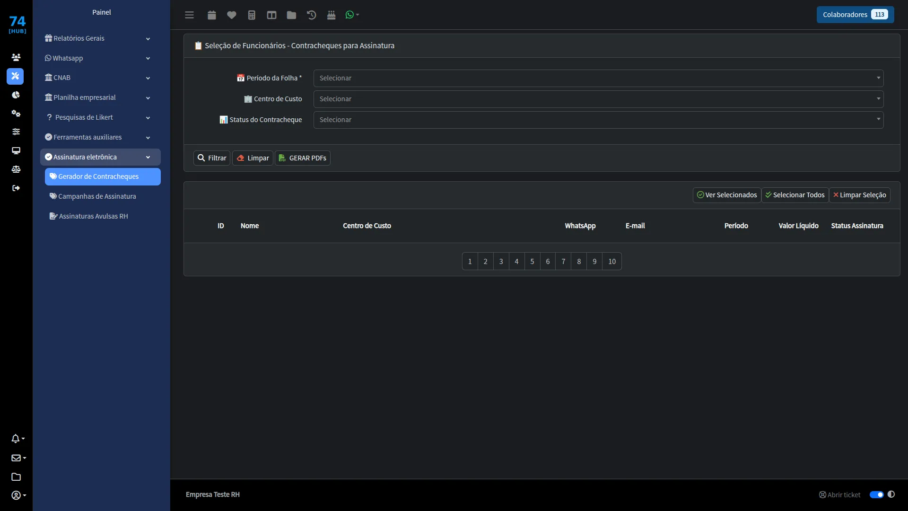Expand Planilha empresarial menu
Image resolution: width=908 pixels, height=511 pixels.
click(100, 97)
